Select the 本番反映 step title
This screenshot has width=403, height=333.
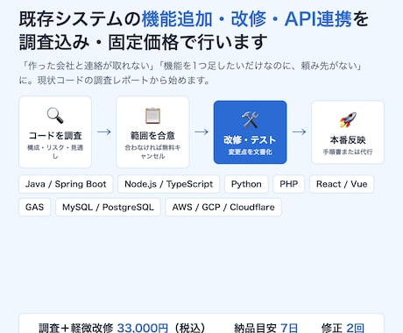click(348, 140)
